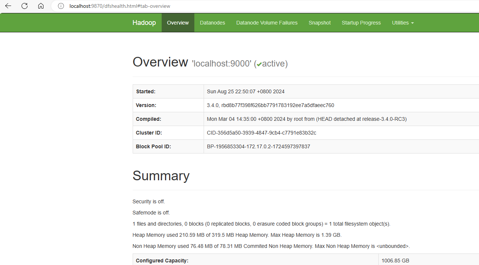The width and height of the screenshot is (479, 265).
Task: Click the Block Pool ID value
Action: (258, 146)
